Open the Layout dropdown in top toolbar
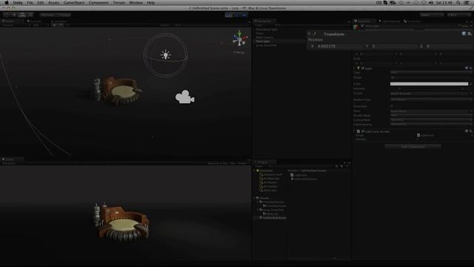Image resolution: width=474 pixels, height=267 pixels. pyautogui.click(x=459, y=15)
